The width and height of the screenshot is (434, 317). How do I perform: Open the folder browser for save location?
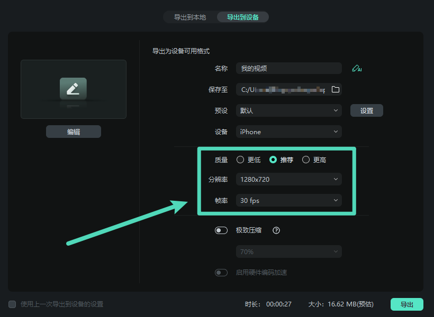point(336,89)
